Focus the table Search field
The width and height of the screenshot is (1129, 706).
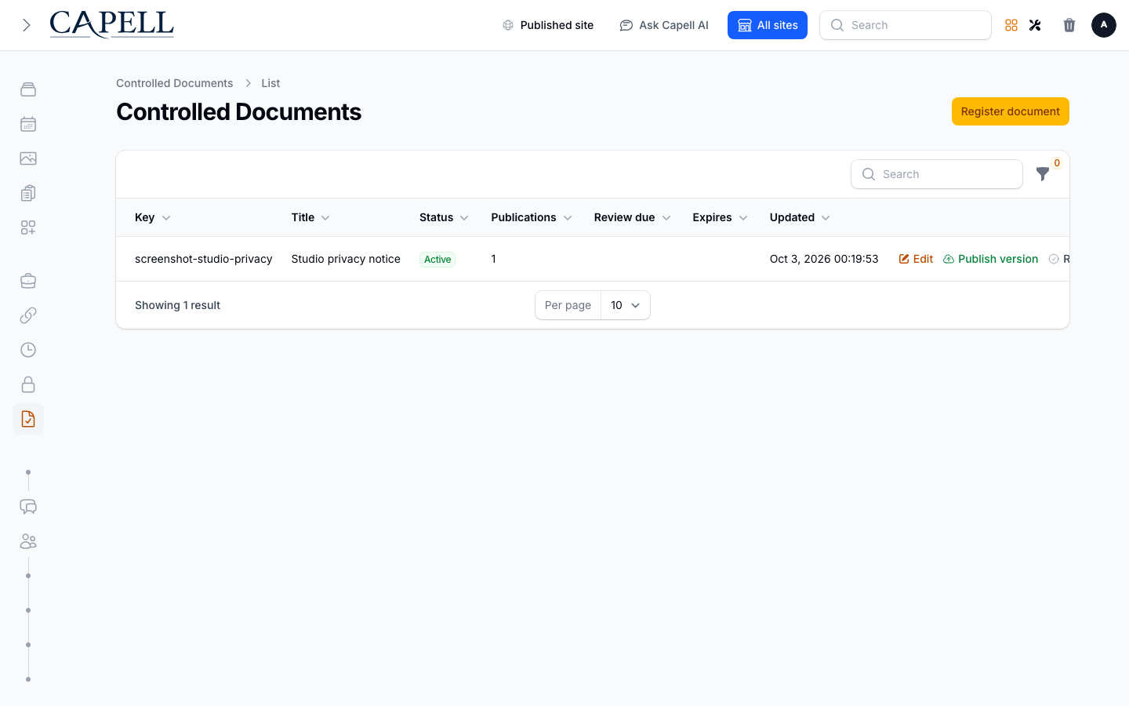[937, 174]
